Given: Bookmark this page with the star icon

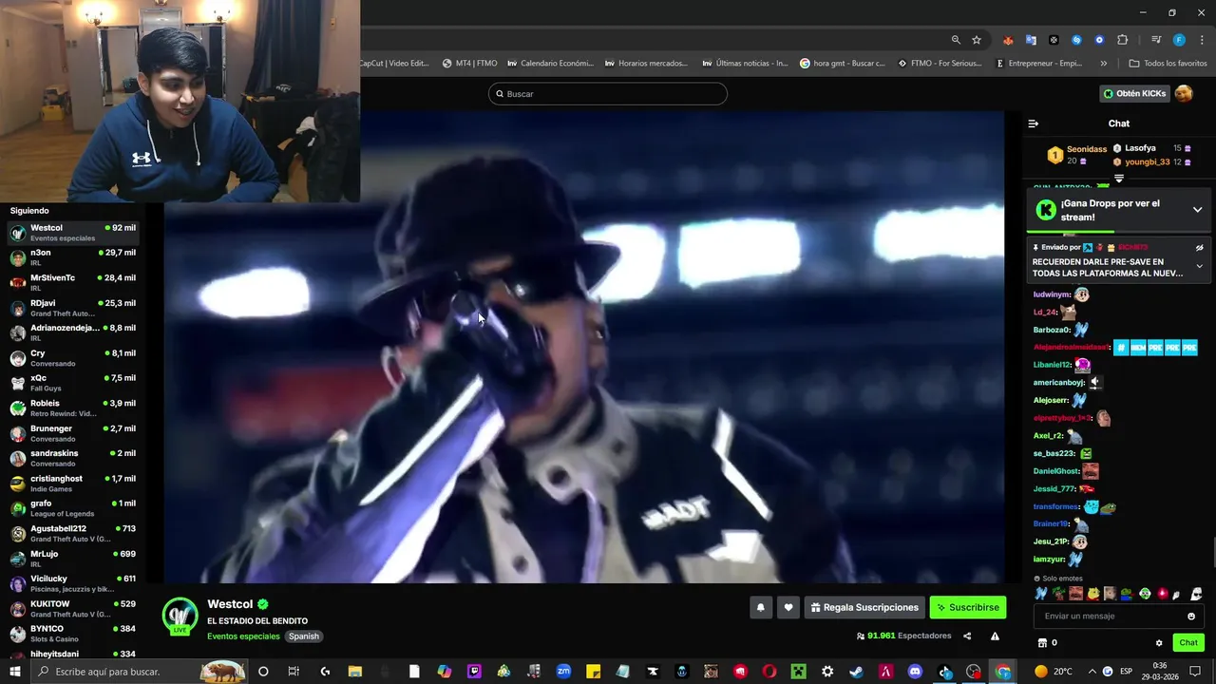Looking at the screenshot, I should tap(977, 40).
